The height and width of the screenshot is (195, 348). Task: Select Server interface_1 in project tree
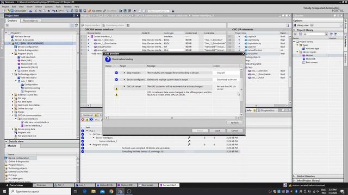[33, 126]
